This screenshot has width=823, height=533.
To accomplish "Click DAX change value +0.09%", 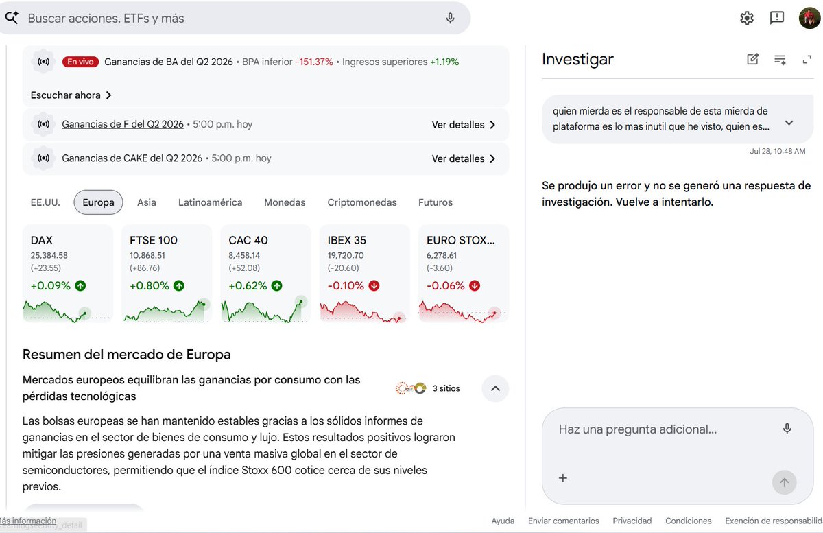I will [x=51, y=286].
